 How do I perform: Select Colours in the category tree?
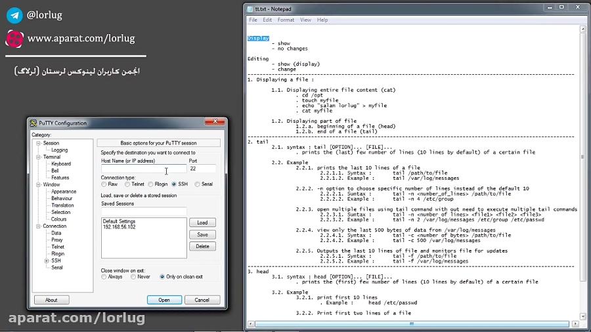click(x=59, y=219)
